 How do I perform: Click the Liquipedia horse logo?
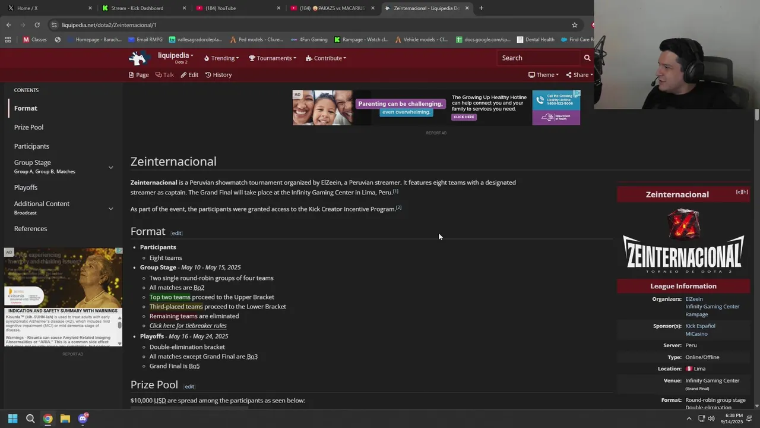coord(140,58)
